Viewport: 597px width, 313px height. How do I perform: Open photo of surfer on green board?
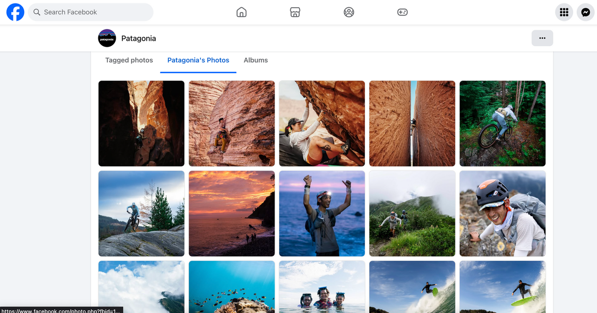[503, 287]
